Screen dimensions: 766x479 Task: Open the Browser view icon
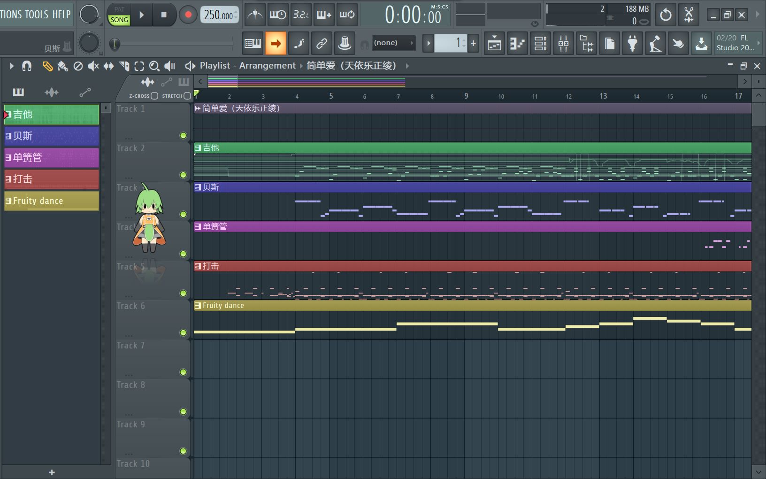click(586, 44)
